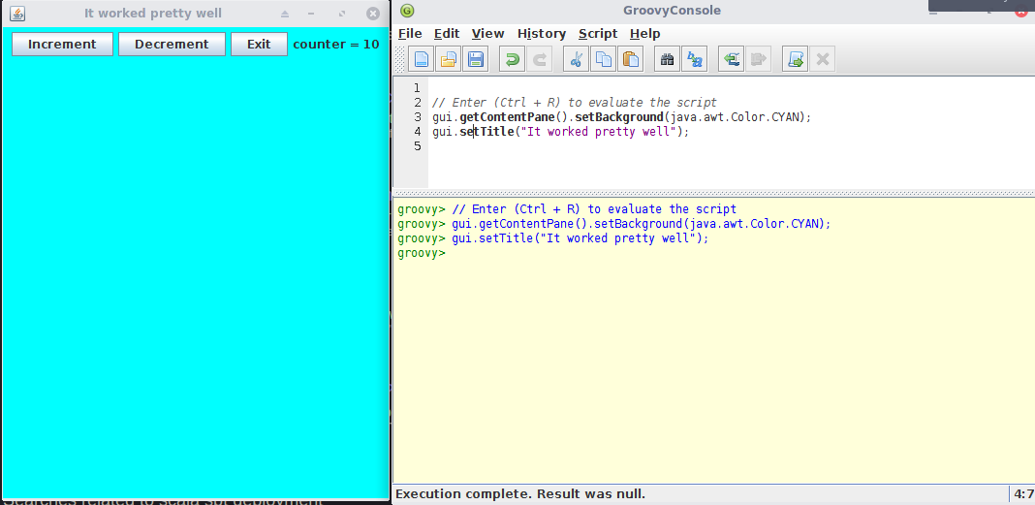The width and height of the screenshot is (1035, 505).
Task: Click the 'counter = 10' label
Action: pos(336,45)
